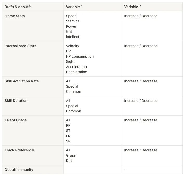Screen dimensions: 185x177
Task: Click "Increase / Decrease" in the Horse Stats row
Action: (141, 16)
